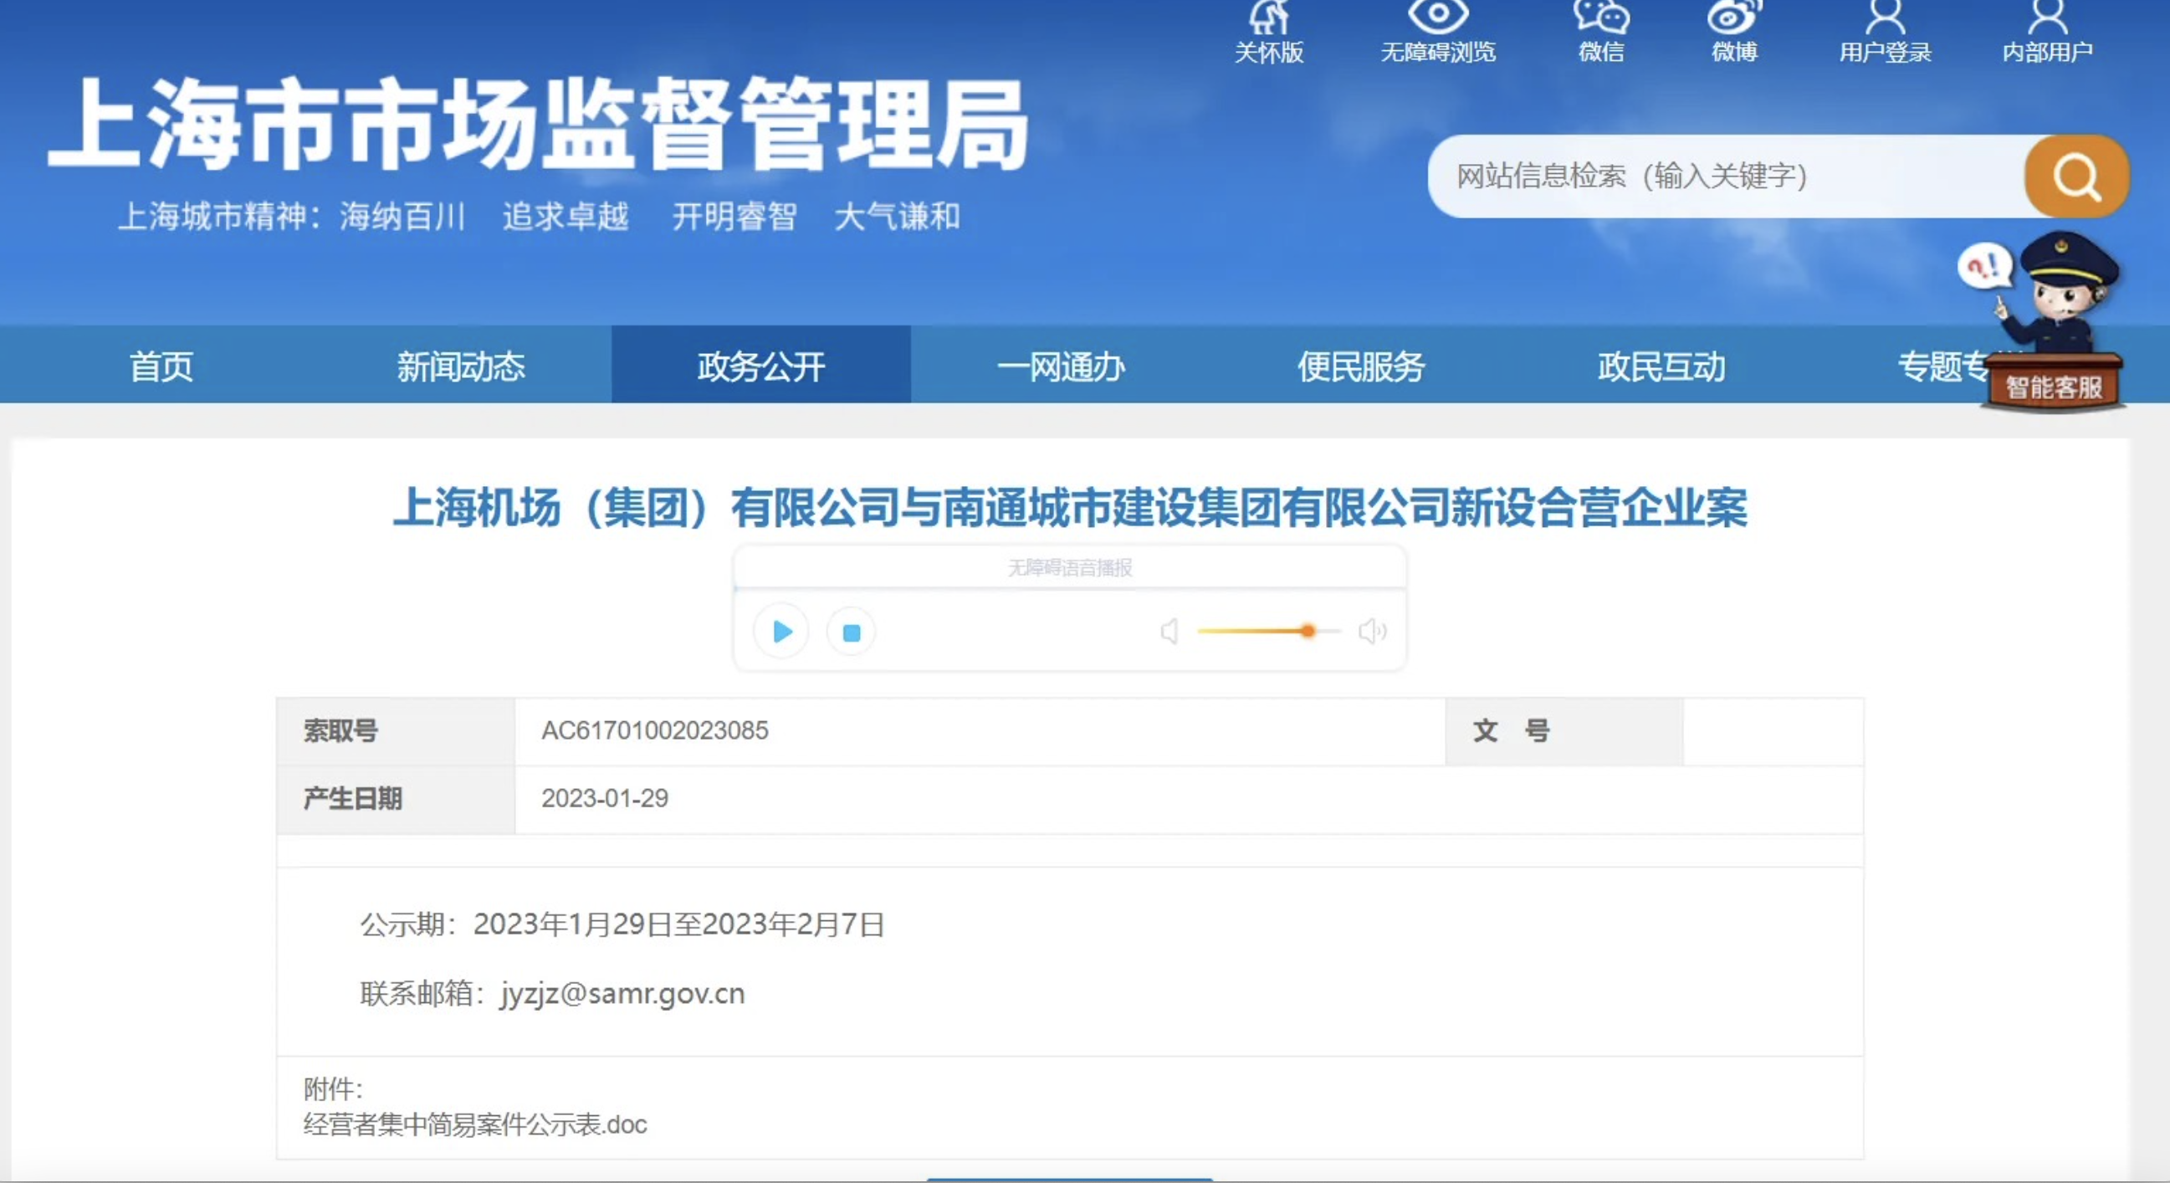Go to 首页 home tab
2170x1183 pixels.
(x=161, y=366)
